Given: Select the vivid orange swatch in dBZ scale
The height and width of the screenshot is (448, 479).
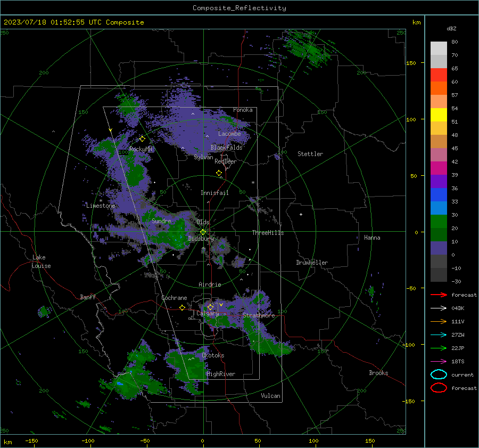Looking at the screenshot, I should [439, 88].
